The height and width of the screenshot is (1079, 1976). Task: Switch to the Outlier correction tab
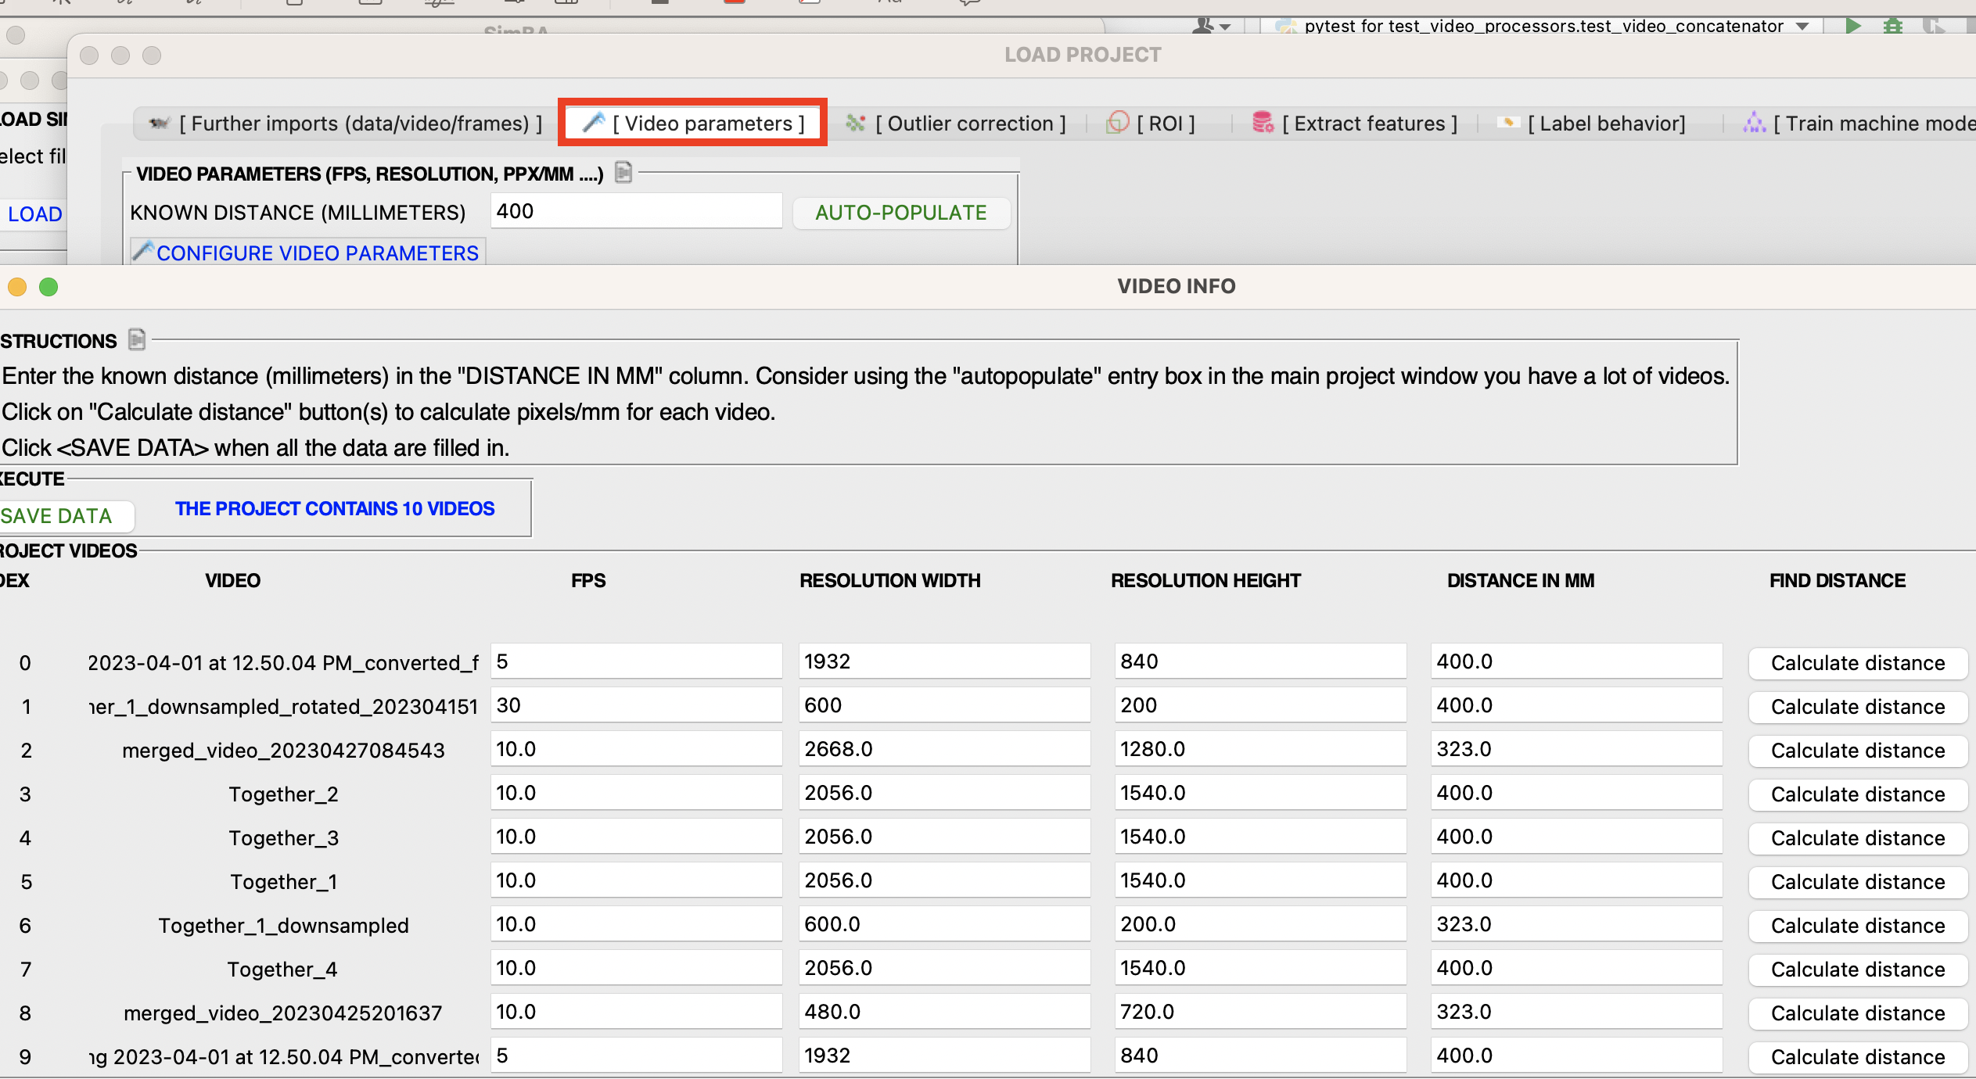click(956, 124)
